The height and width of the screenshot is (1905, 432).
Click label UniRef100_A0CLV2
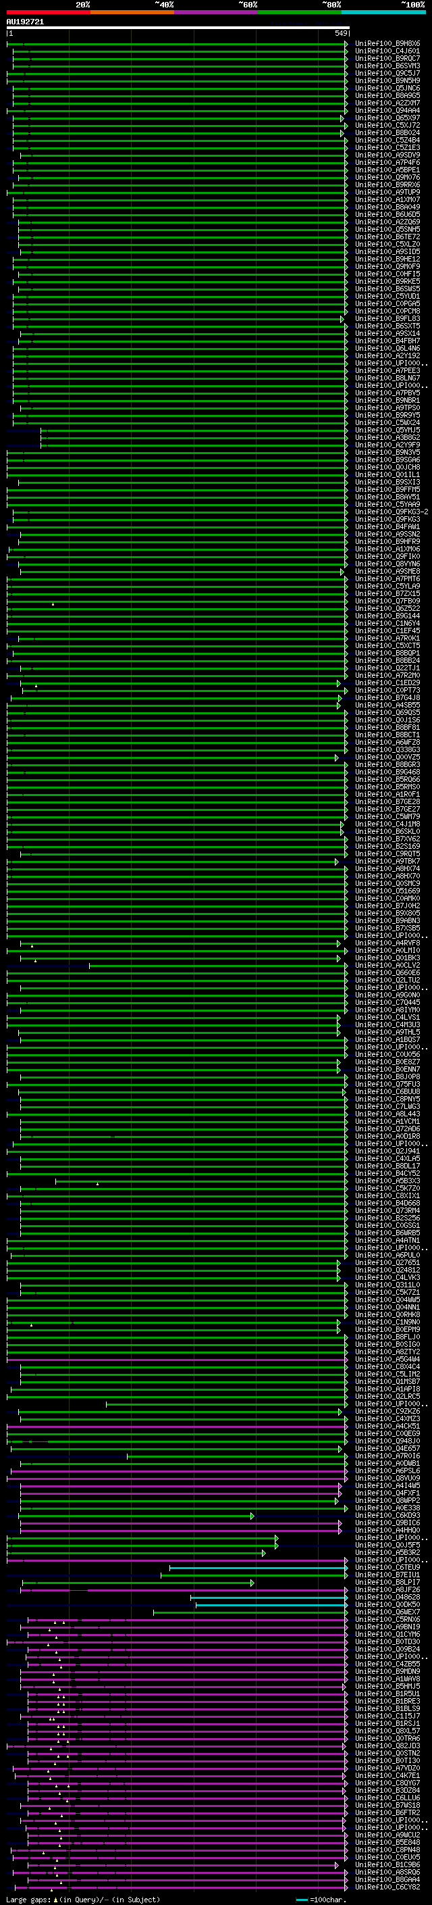[387, 965]
